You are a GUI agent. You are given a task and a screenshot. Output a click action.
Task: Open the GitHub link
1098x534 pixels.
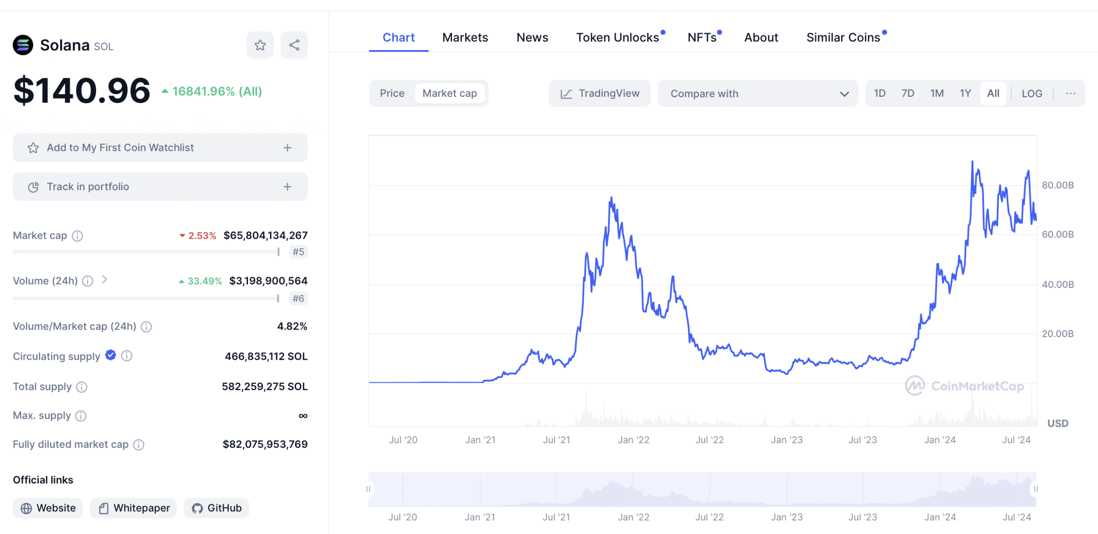216,508
